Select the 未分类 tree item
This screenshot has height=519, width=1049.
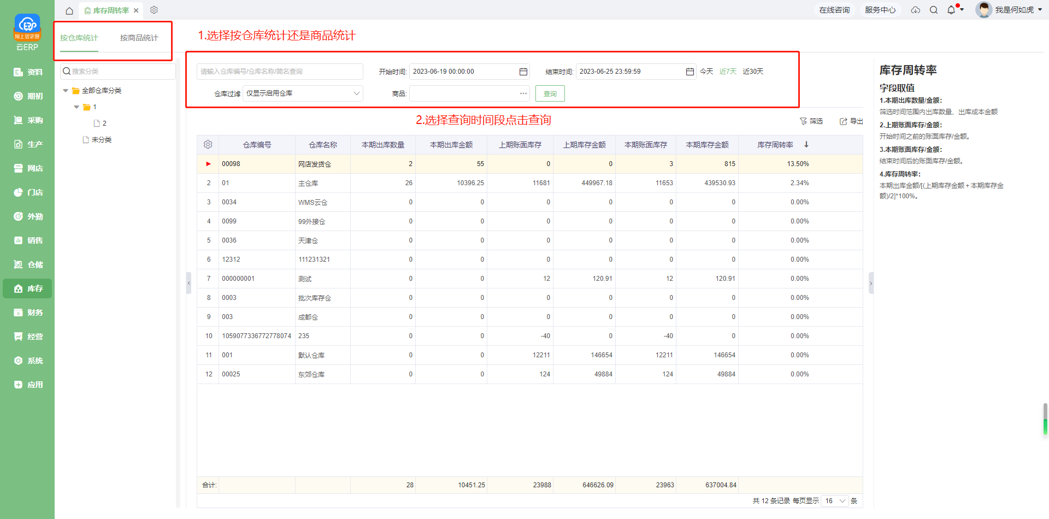tap(97, 140)
